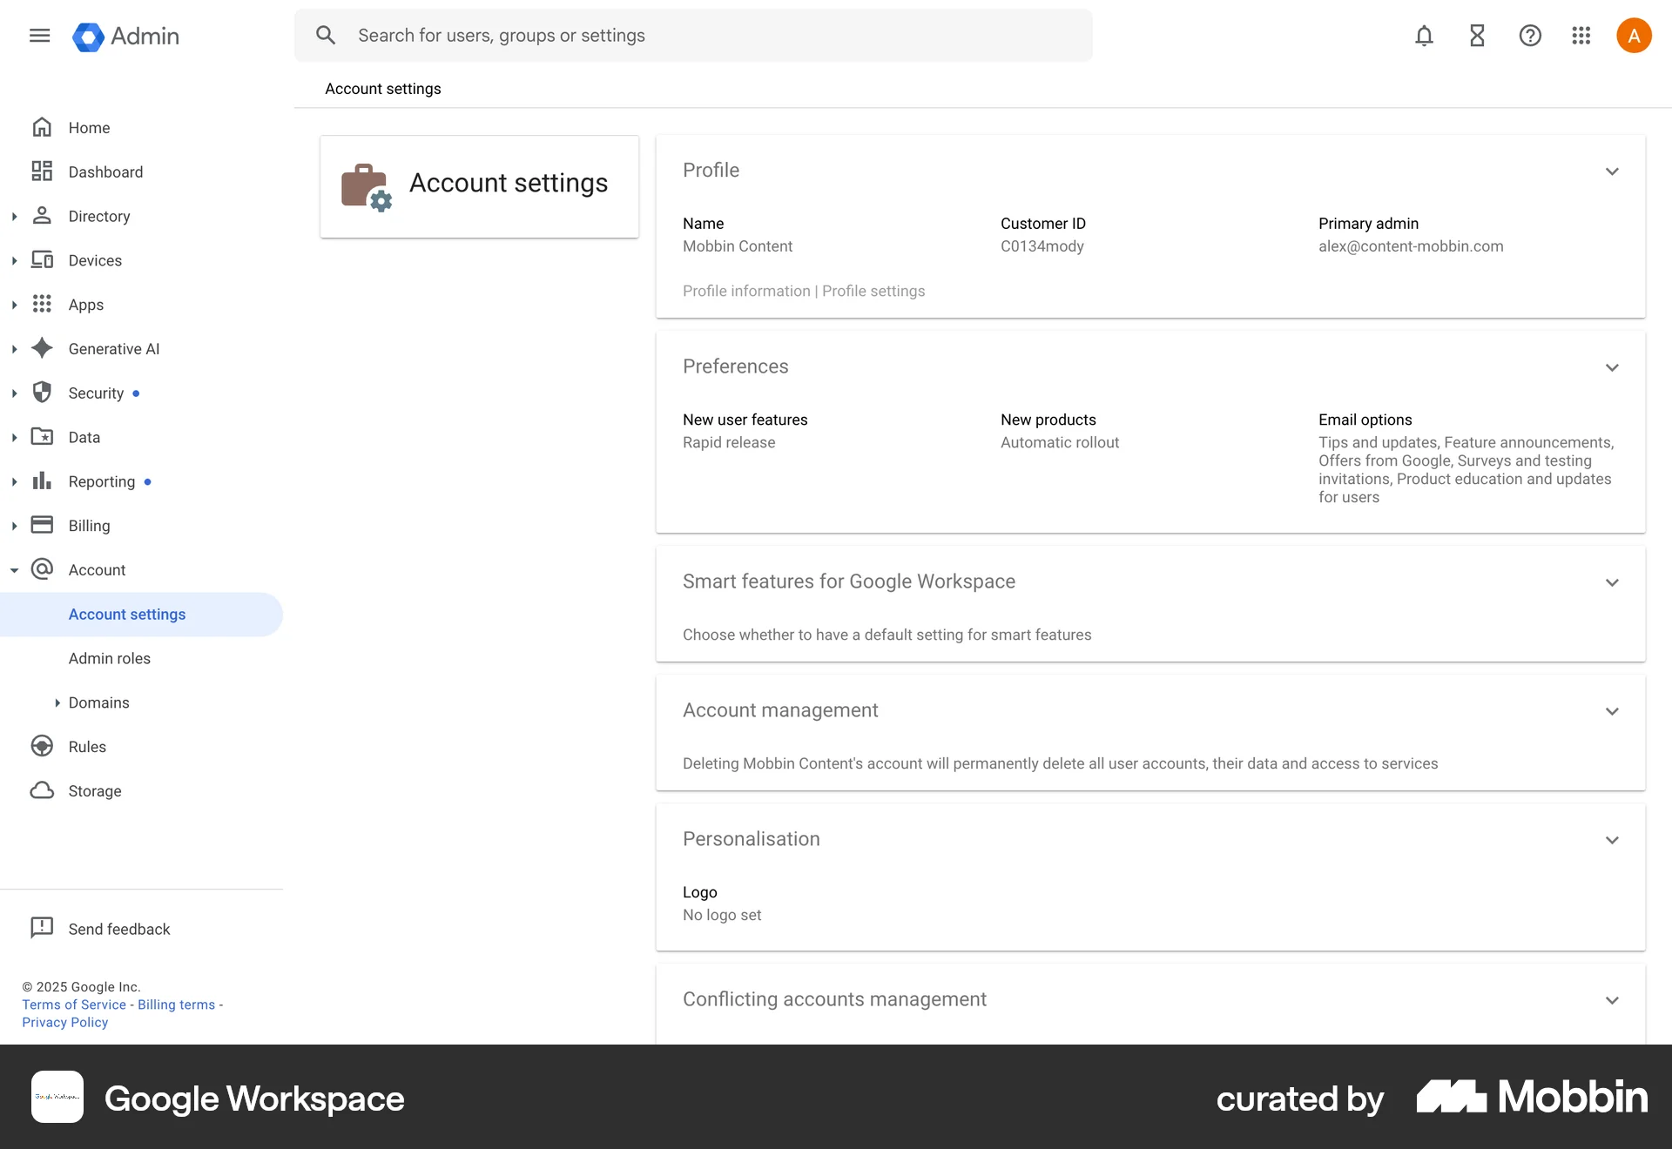Collapse the Profile card
The height and width of the screenshot is (1149, 1672).
coord(1611,171)
